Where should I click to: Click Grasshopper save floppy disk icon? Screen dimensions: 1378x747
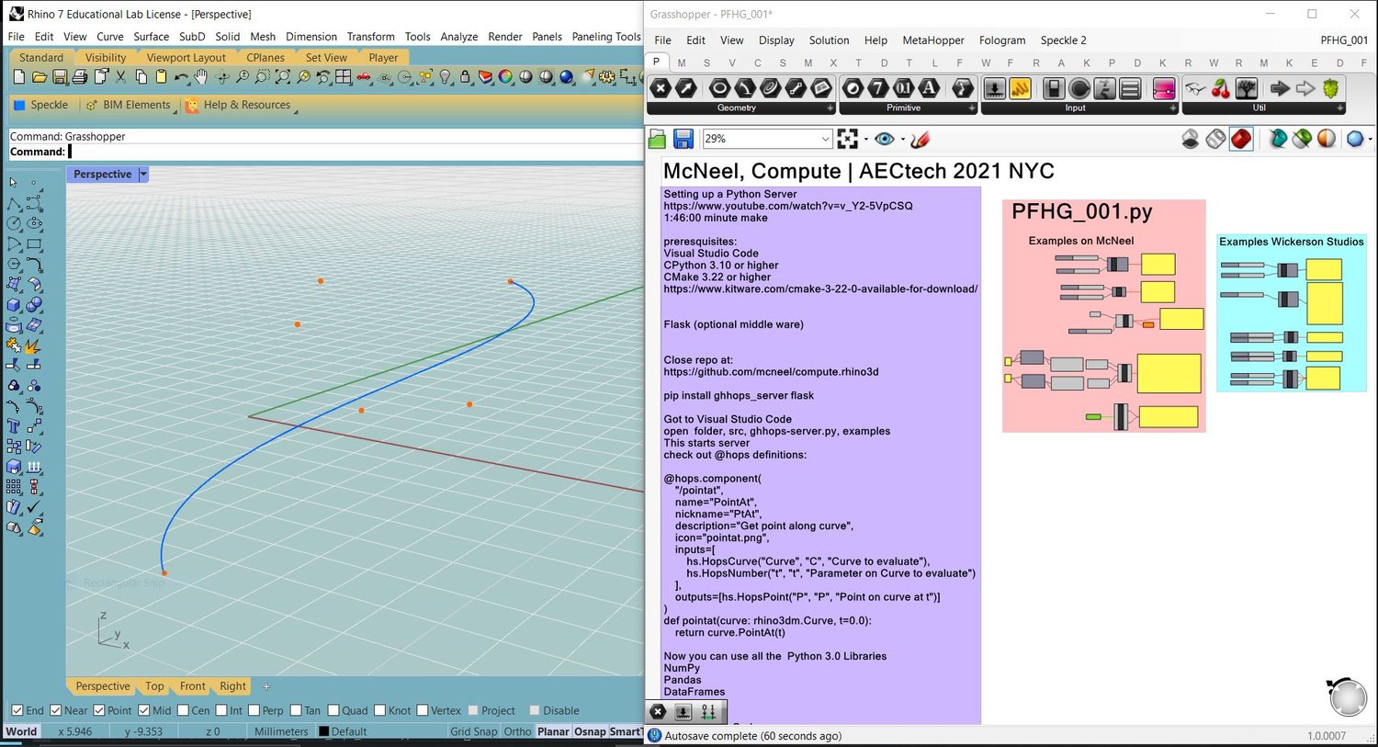pyautogui.click(x=683, y=139)
